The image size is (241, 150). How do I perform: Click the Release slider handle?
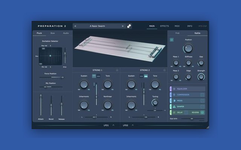click(61, 104)
